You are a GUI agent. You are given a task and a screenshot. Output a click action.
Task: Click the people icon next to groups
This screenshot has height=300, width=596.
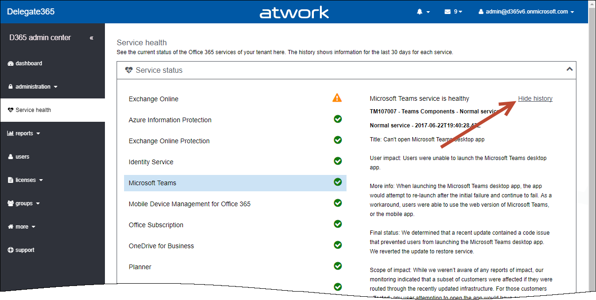point(11,203)
